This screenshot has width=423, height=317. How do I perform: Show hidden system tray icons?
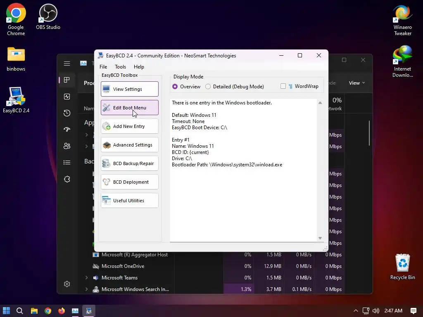pyautogui.click(x=356, y=311)
